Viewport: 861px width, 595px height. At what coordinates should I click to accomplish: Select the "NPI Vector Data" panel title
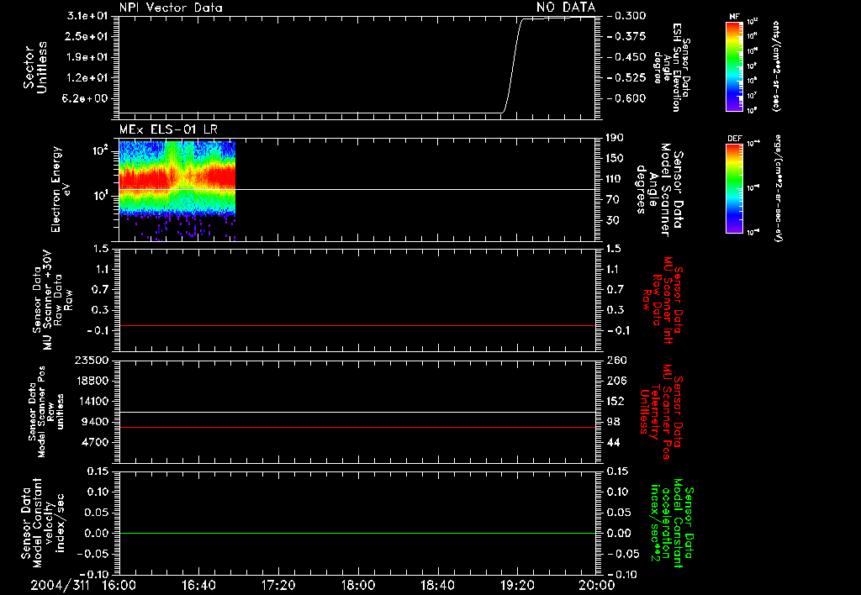point(171,8)
